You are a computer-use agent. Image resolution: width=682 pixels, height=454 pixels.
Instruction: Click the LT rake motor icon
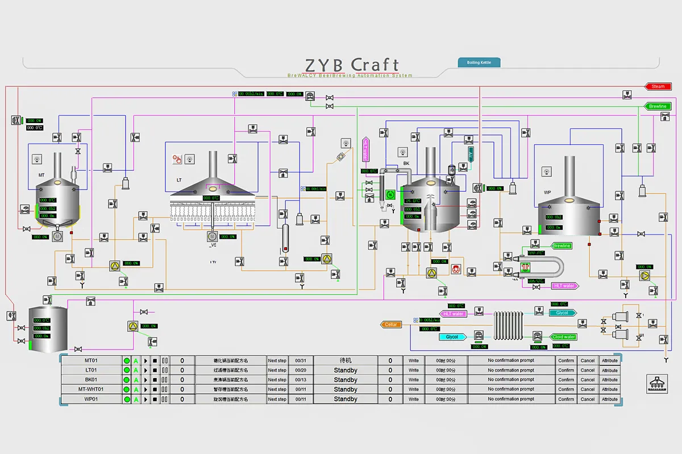(211, 236)
